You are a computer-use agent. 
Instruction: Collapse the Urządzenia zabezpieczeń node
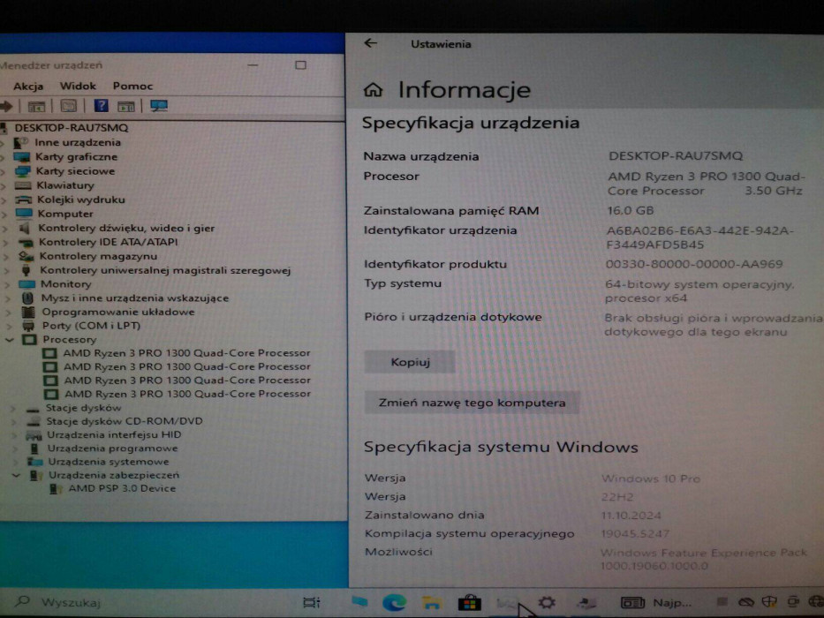pos(16,475)
